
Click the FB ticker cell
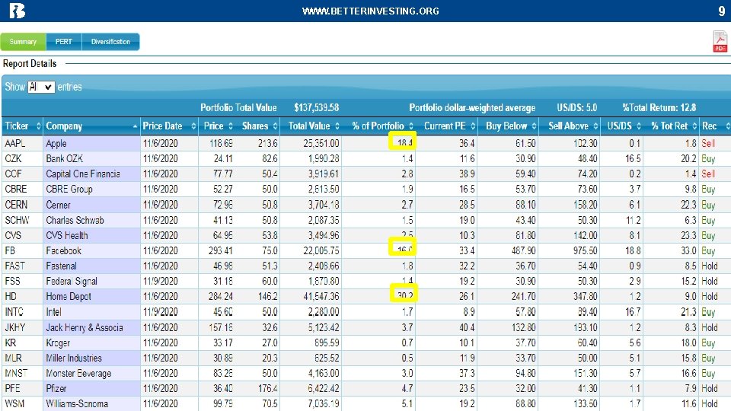pos(22,250)
